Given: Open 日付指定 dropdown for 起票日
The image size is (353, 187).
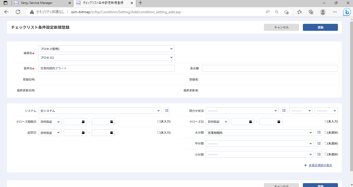Looking at the screenshot, I should click(50, 133).
